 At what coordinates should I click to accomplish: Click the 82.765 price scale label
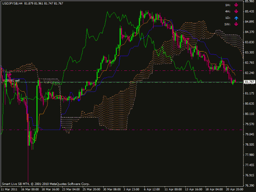[250, 63]
